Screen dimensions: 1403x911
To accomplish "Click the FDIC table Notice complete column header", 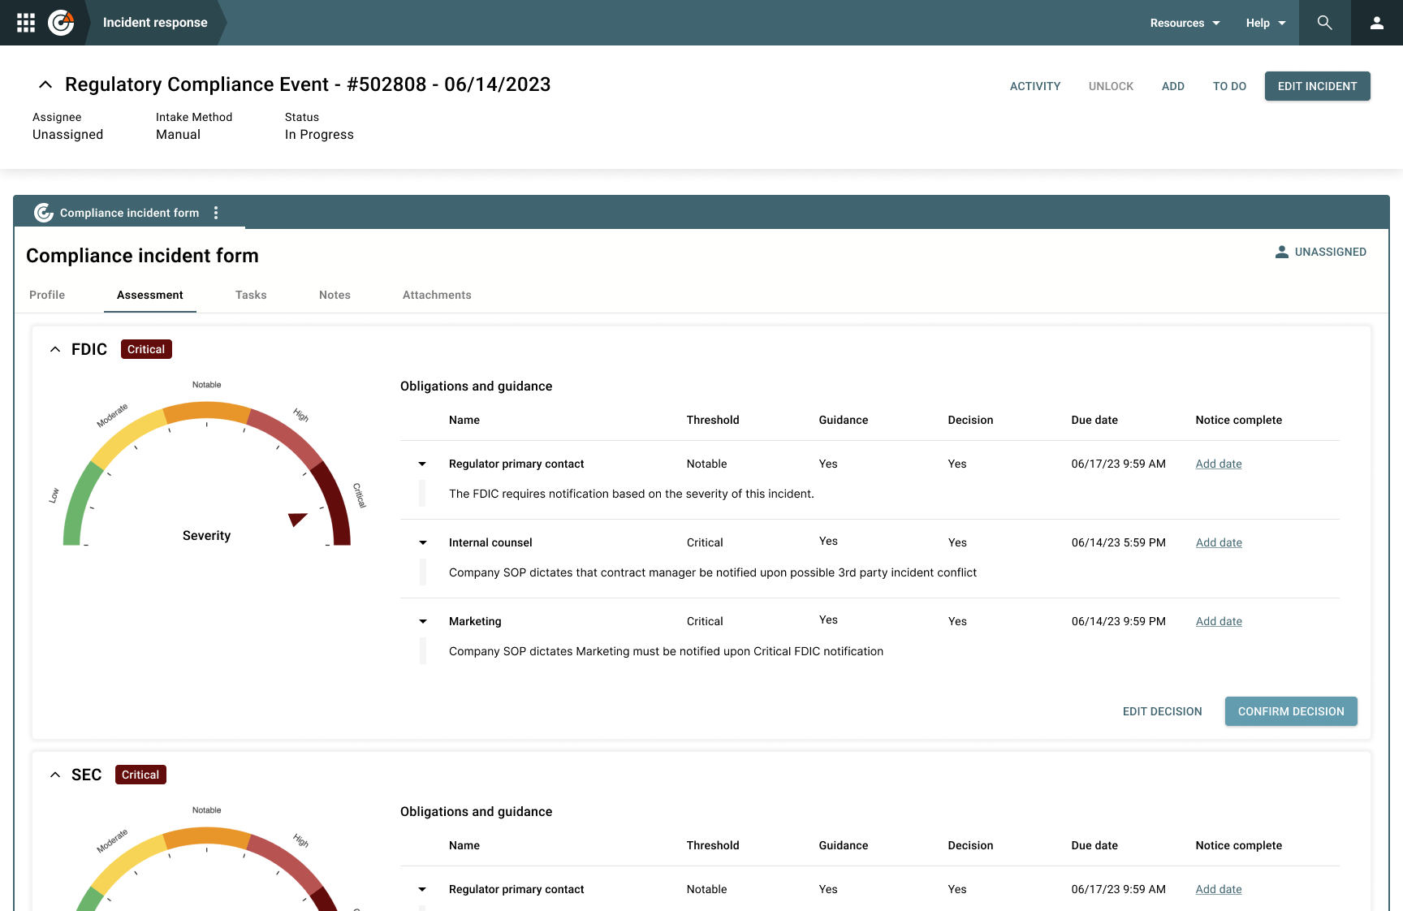I will click(x=1239, y=420).
